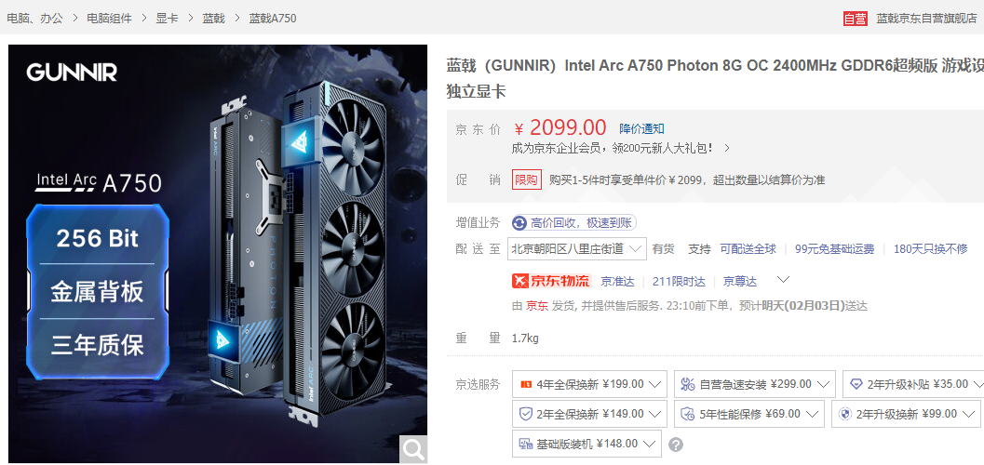Click the 降价通知 price alert link
The width and height of the screenshot is (984, 465).
click(x=641, y=129)
